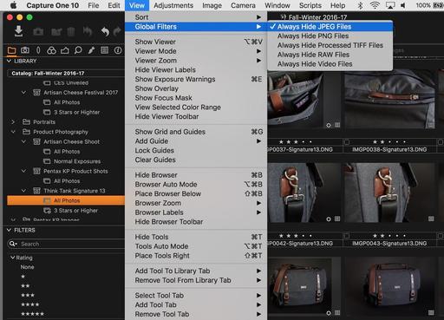Collapse Pentax KP Product Shots project
The height and width of the screenshot is (320, 444).
[23, 171]
